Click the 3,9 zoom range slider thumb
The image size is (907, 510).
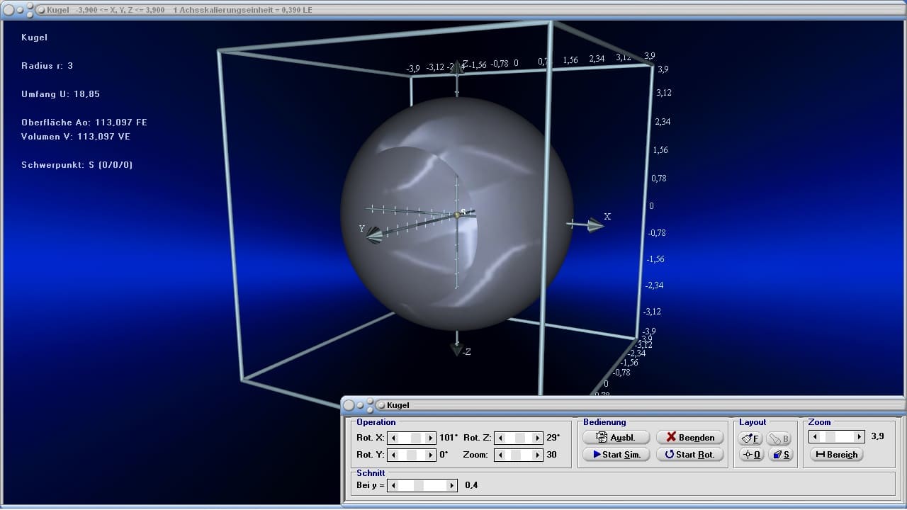830,437
